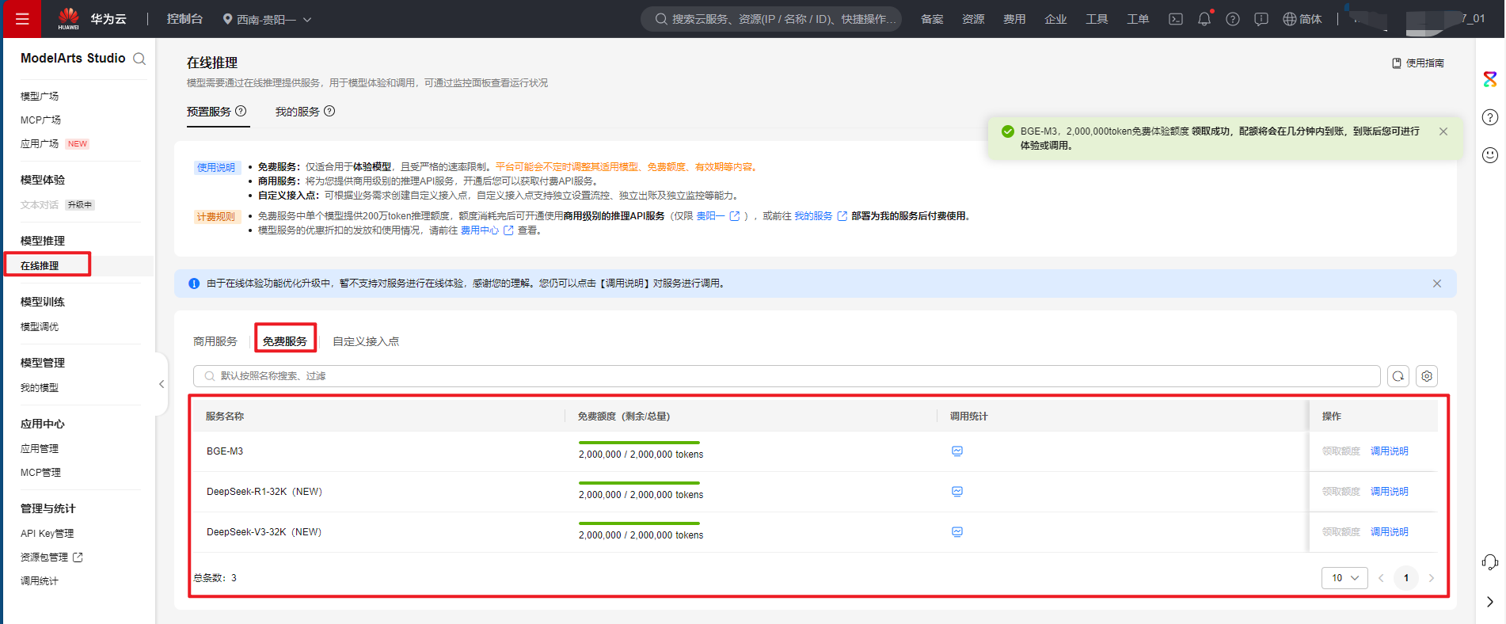View call statistics for DeepSeek-R1-32K

click(957, 492)
